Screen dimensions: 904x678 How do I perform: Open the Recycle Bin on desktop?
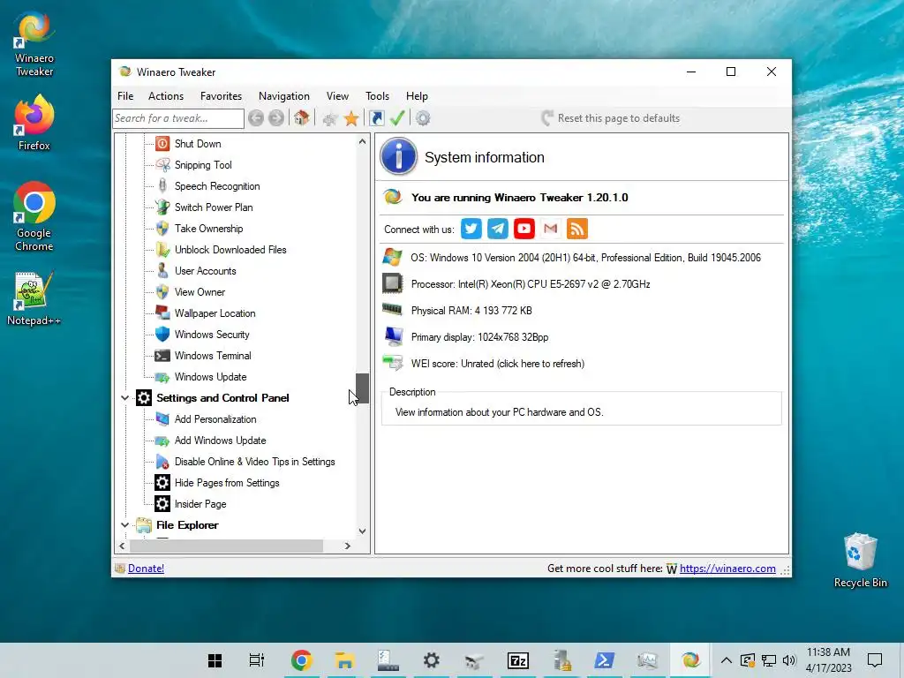860,560
